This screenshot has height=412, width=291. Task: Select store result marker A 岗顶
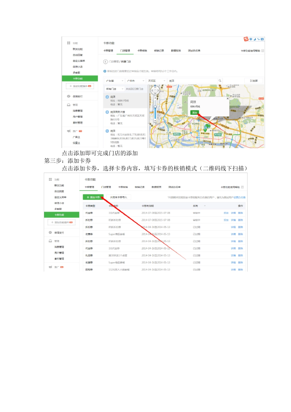point(108,97)
